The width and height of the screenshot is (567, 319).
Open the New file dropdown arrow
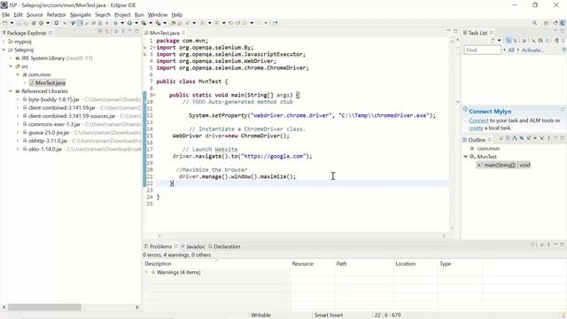[x=12, y=23]
